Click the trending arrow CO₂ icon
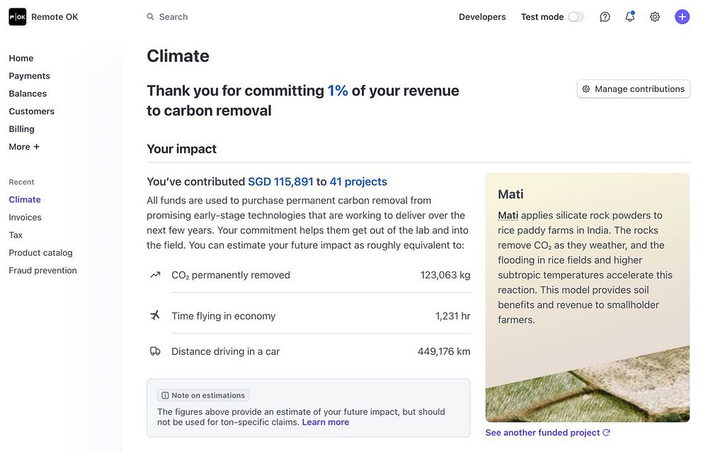 (x=155, y=275)
